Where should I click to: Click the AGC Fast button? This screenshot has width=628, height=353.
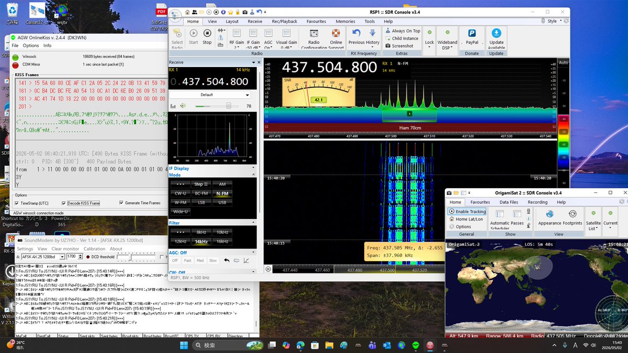pyautogui.click(x=188, y=260)
